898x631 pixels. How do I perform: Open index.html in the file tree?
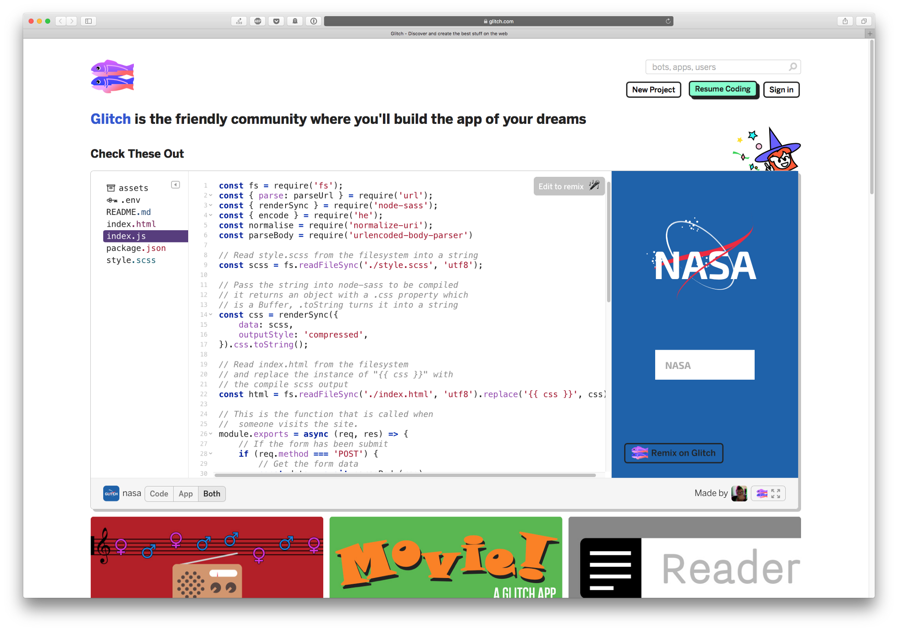(x=131, y=224)
